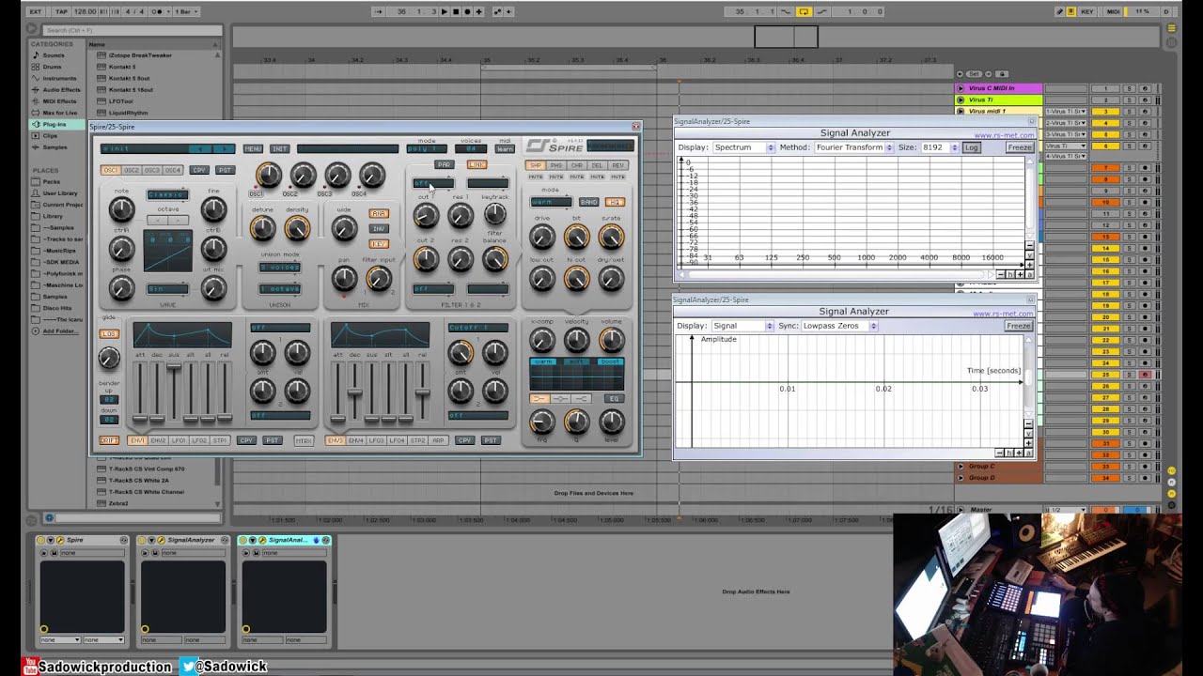Open the Sin wave selector dropdown
Screen dimensions: 1203x676
167,289
